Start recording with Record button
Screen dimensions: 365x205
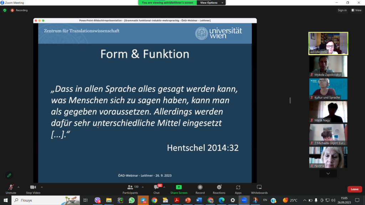[x=200, y=189]
